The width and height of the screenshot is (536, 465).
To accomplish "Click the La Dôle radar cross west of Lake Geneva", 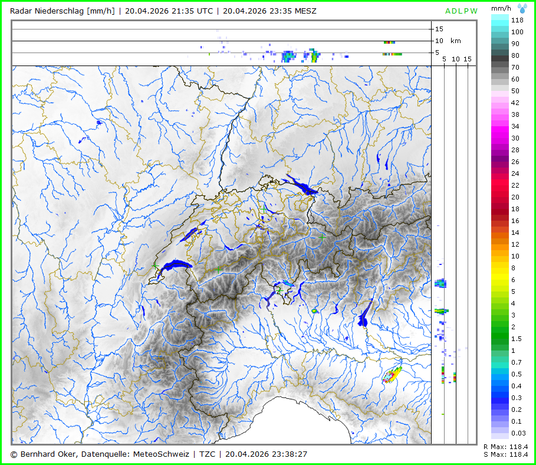I will click(x=155, y=267).
